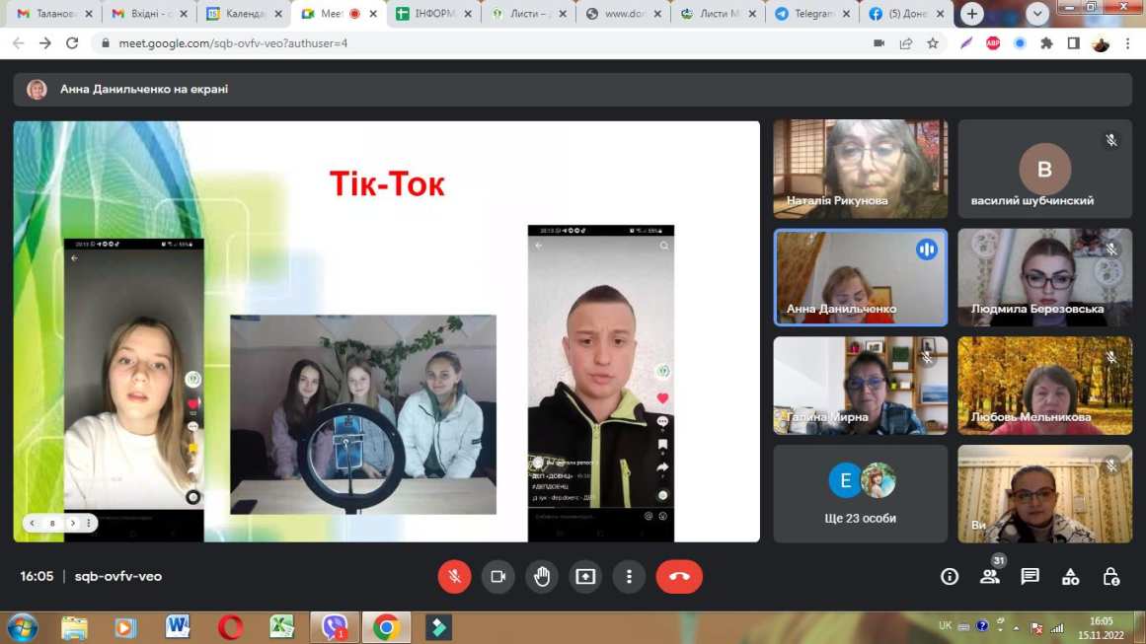Open the ABP Adblock Plus extension

tap(993, 43)
